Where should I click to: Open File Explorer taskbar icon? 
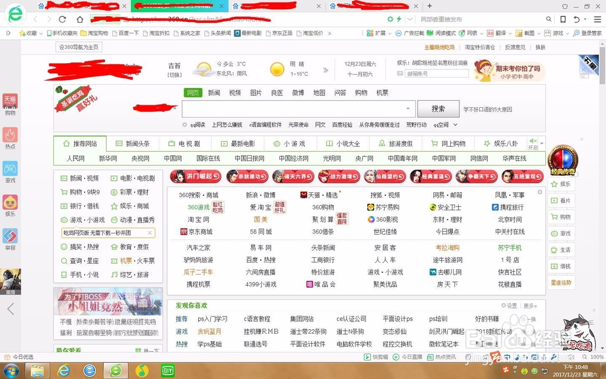click(x=38, y=371)
